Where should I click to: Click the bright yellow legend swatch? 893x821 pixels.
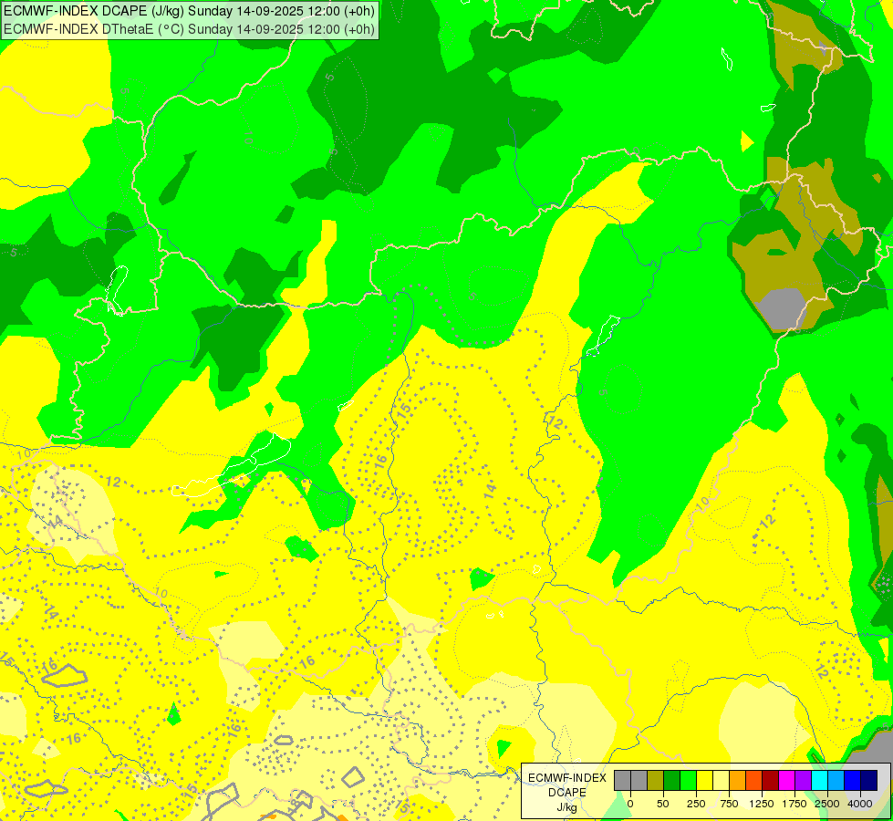pos(704,780)
